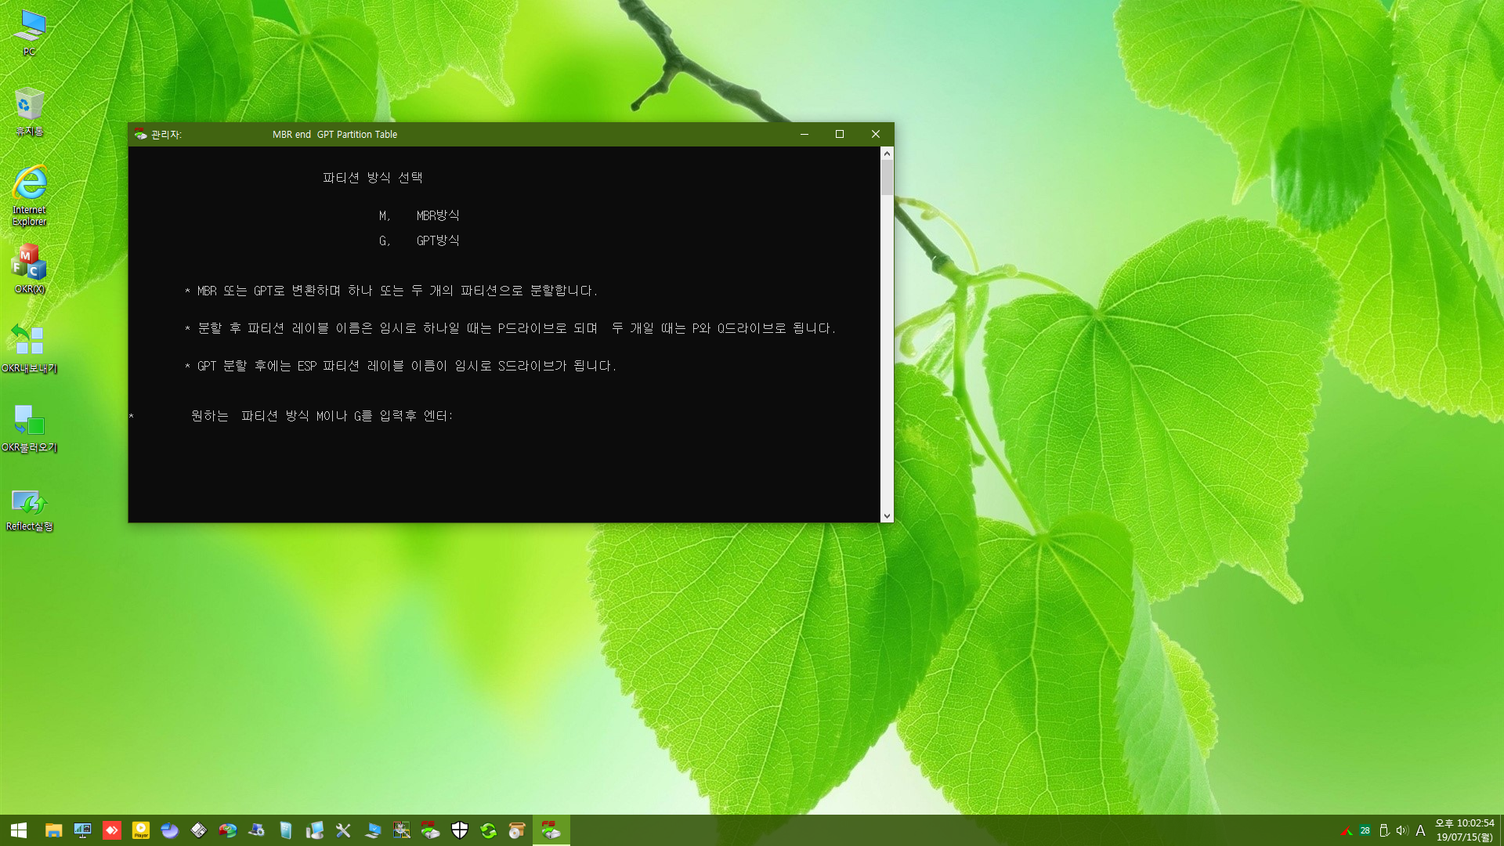Click the line starting '* 분할 후 파티션 레이블'

coord(510,328)
